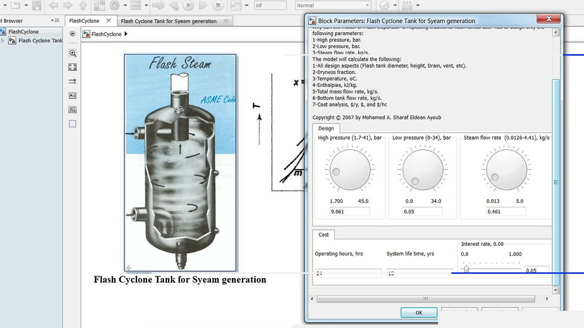Open Model Configuration Parameters gear

click(114, 5)
